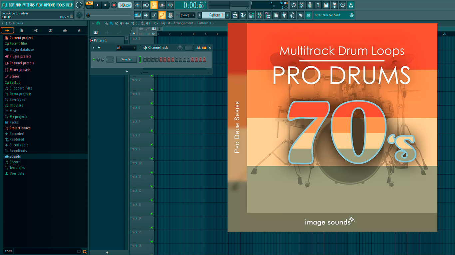The height and width of the screenshot is (255, 455).
Task: Click the download export icon
Action: point(351,5)
